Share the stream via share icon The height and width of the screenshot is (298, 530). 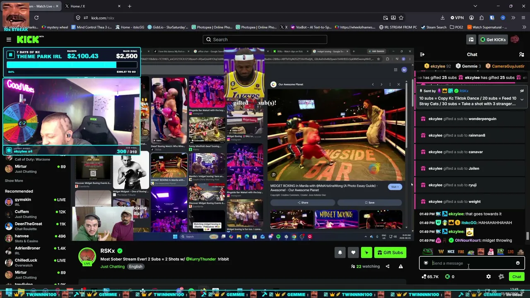(388, 267)
